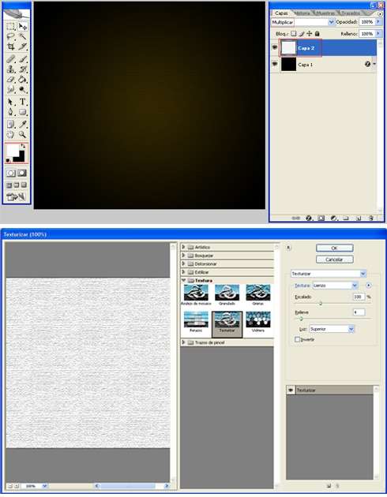Hide the Capa 2 layer
The width and height of the screenshot is (387, 497).
[275, 47]
